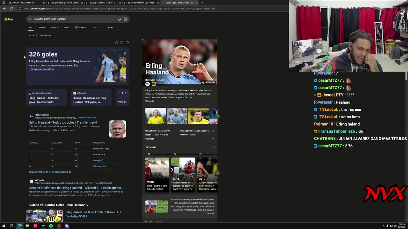Select the Images search tab
Screen dimensions: 408x229
coord(54,27)
